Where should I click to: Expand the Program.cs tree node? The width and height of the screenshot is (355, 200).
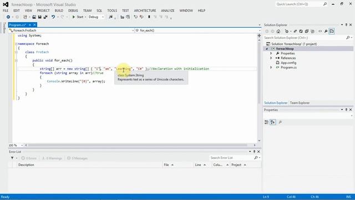click(271, 67)
